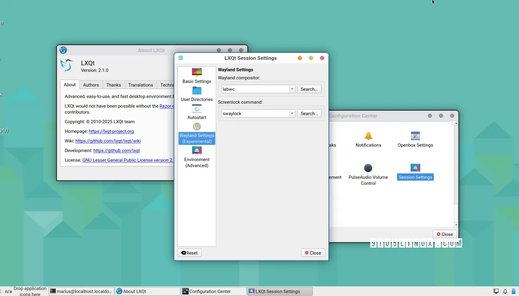Open Basic Settings in Session Settings sidebar
519x296 pixels.
(x=197, y=76)
